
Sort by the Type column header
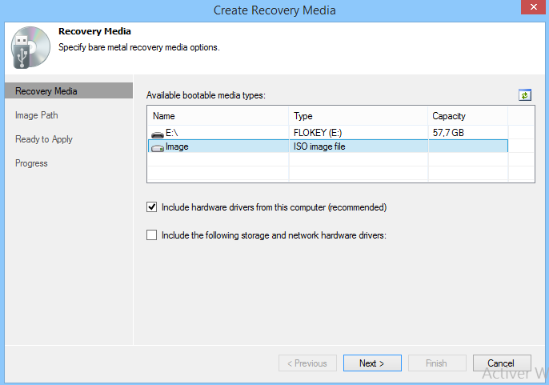pyautogui.click(x=359, y=116)
